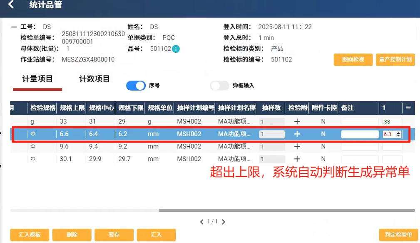
Task: Add attachment with plus in the g row
Action: [297, 122]
